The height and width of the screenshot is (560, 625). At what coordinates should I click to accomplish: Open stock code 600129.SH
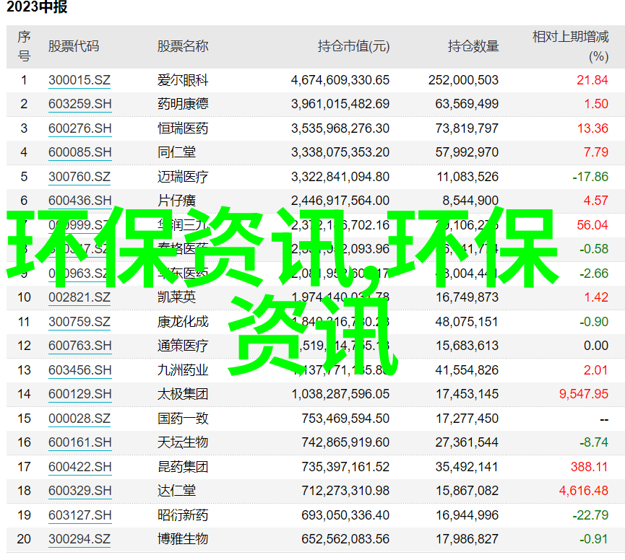pos(79,394)
